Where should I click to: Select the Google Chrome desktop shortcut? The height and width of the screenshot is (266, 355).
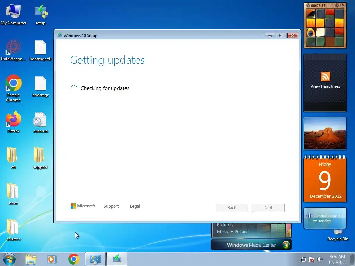coord(14,88)
